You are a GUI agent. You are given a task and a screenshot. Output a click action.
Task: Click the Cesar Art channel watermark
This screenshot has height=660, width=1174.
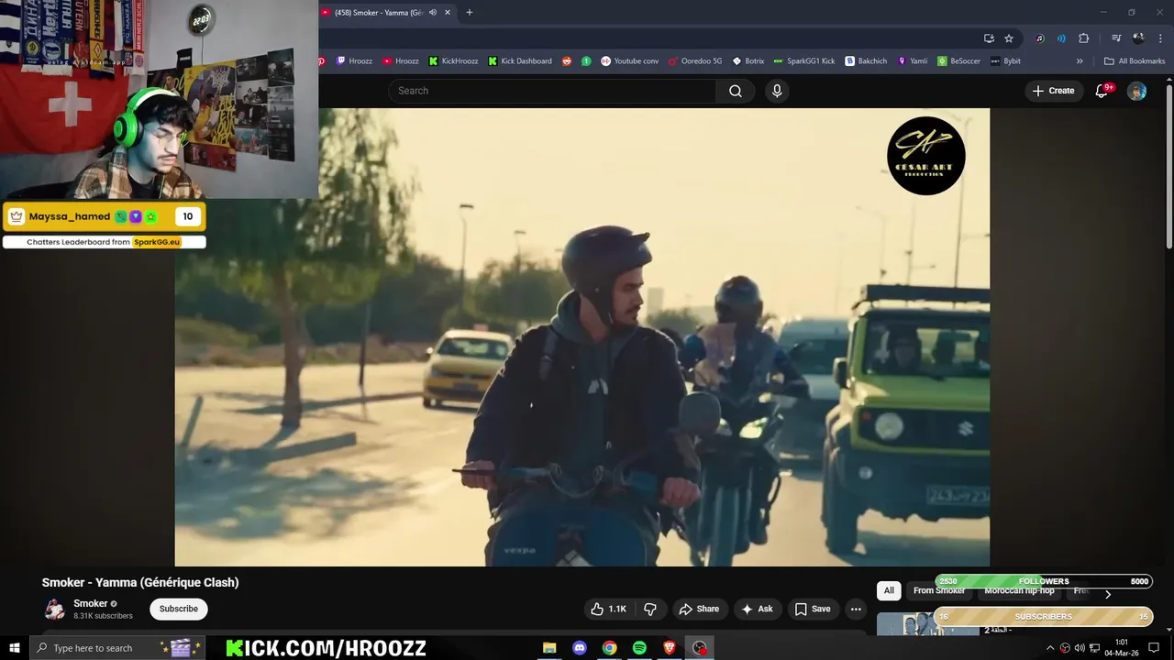tap(926, 156)
